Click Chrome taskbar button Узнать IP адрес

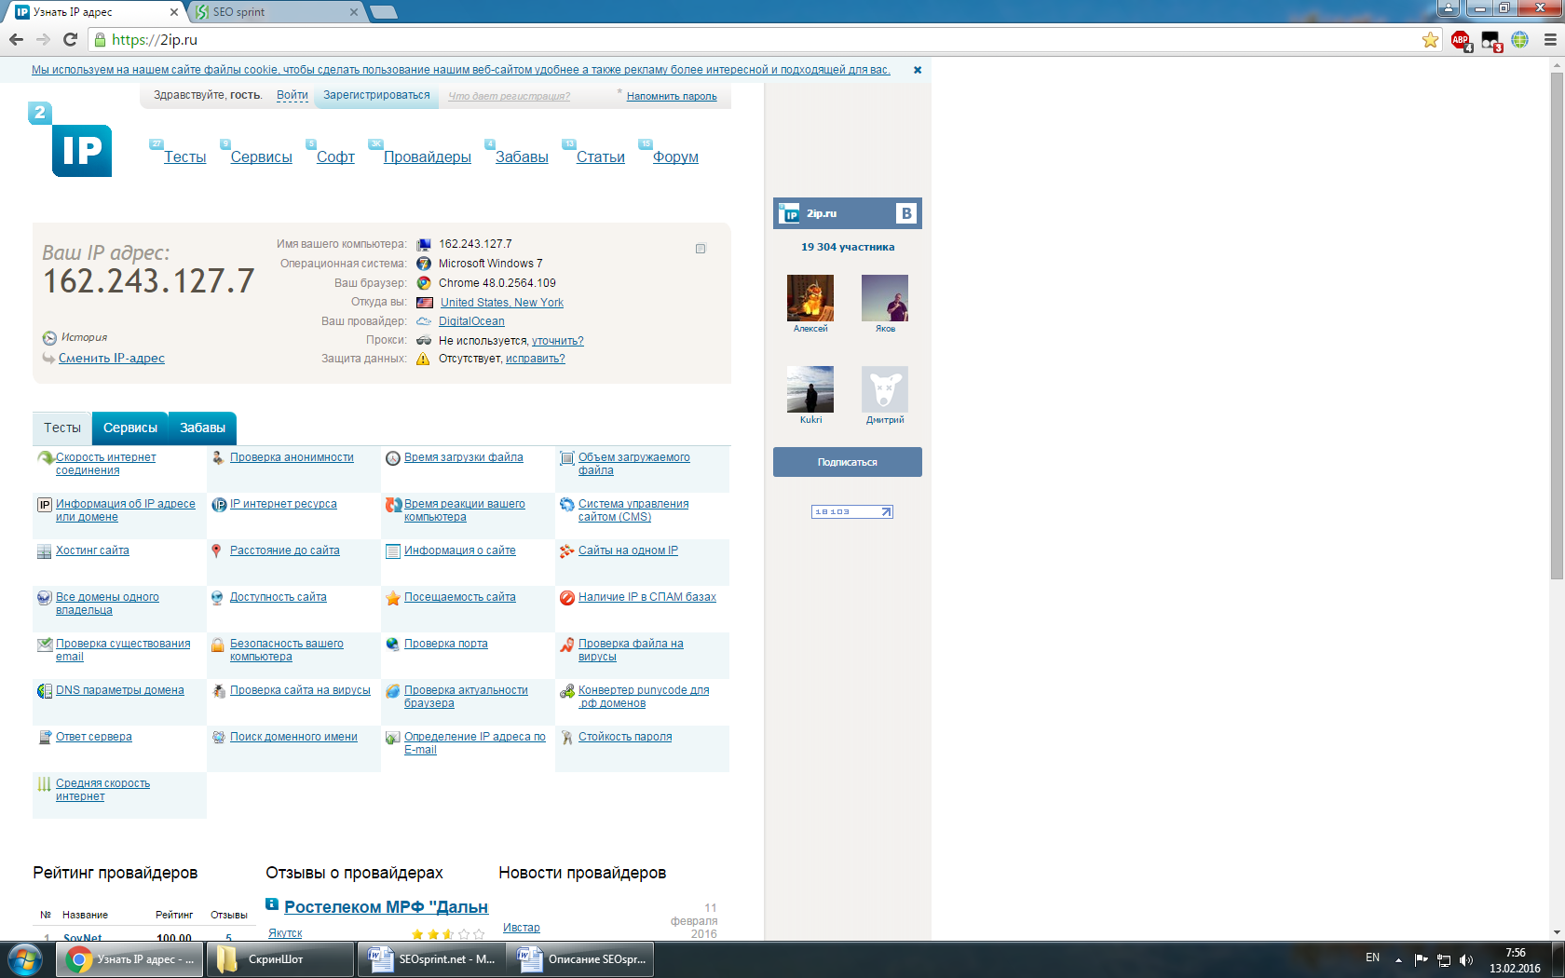[129, 959]
